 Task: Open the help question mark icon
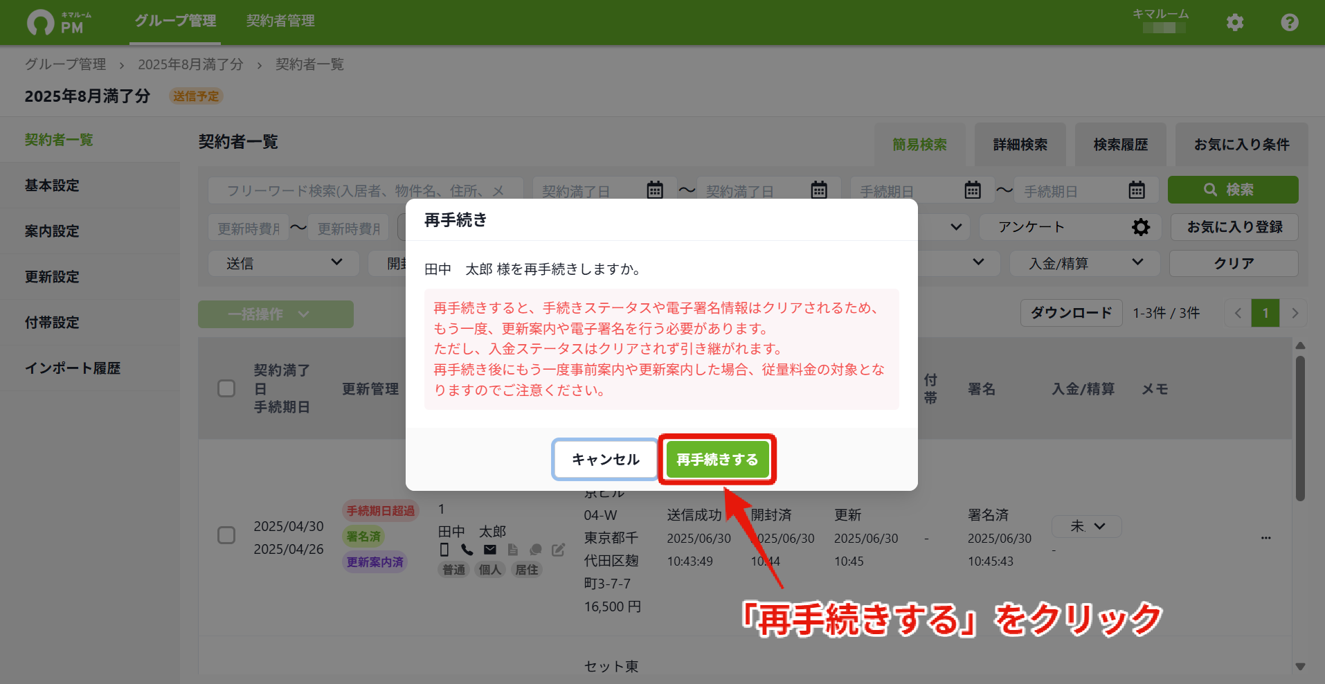coord(1290,22)
